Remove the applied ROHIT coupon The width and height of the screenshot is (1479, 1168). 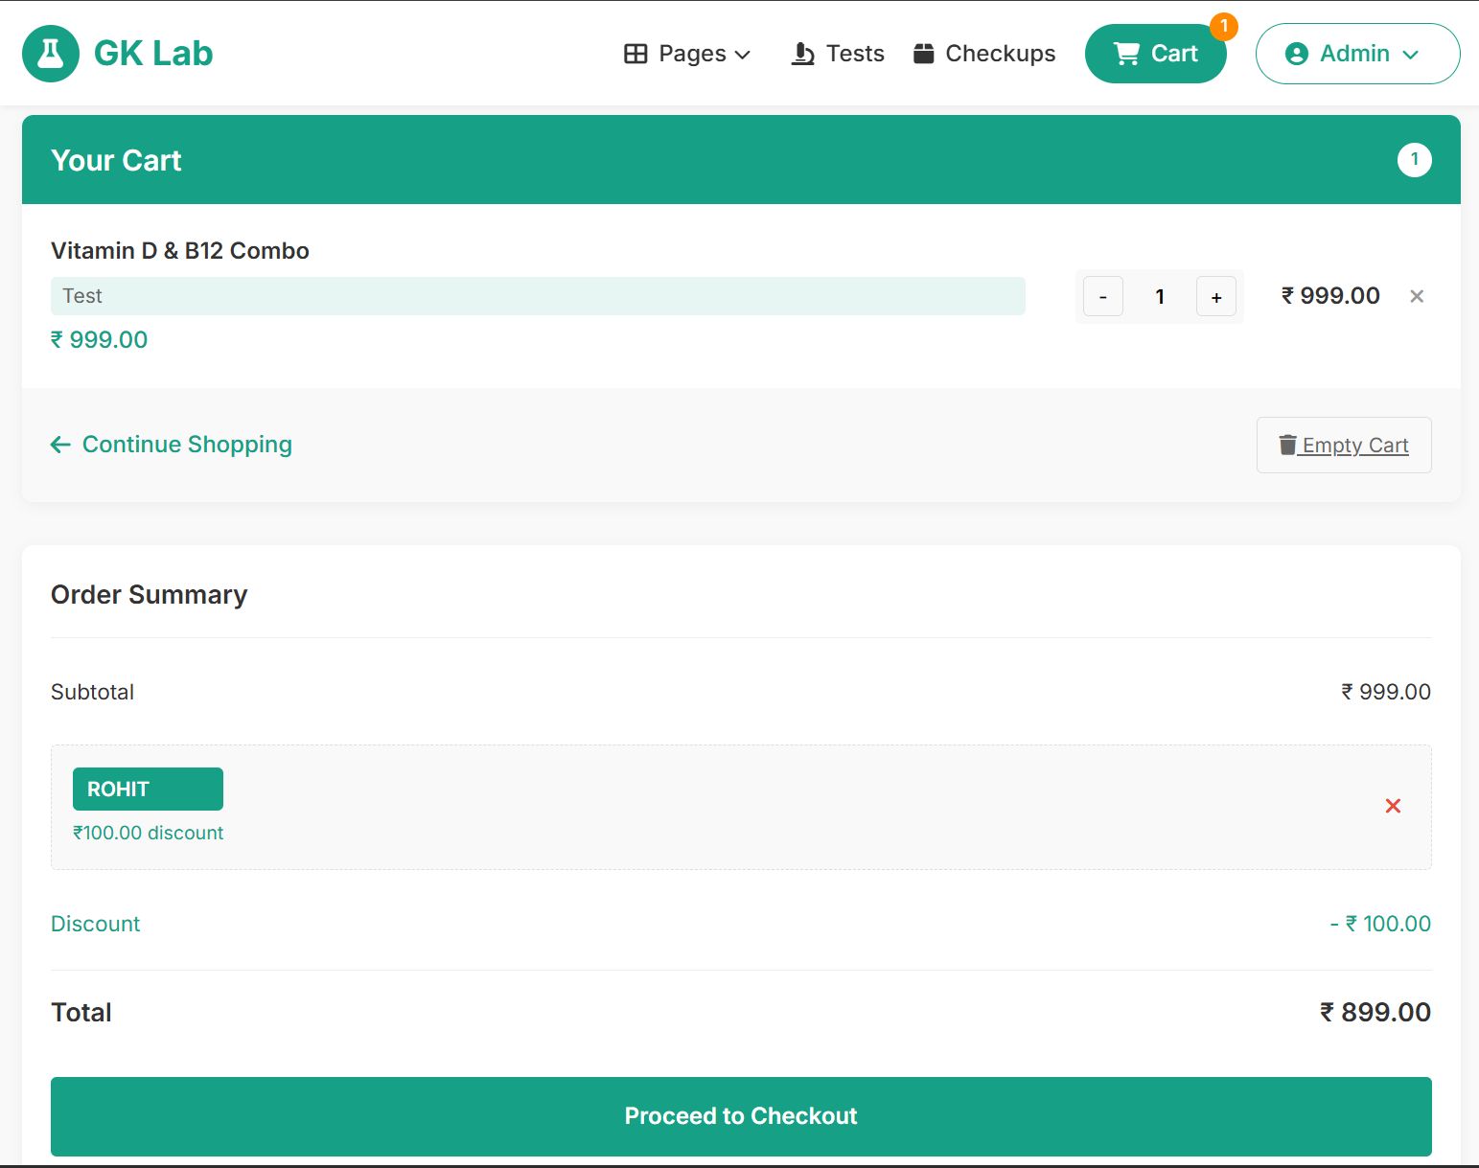[1393, 806]
